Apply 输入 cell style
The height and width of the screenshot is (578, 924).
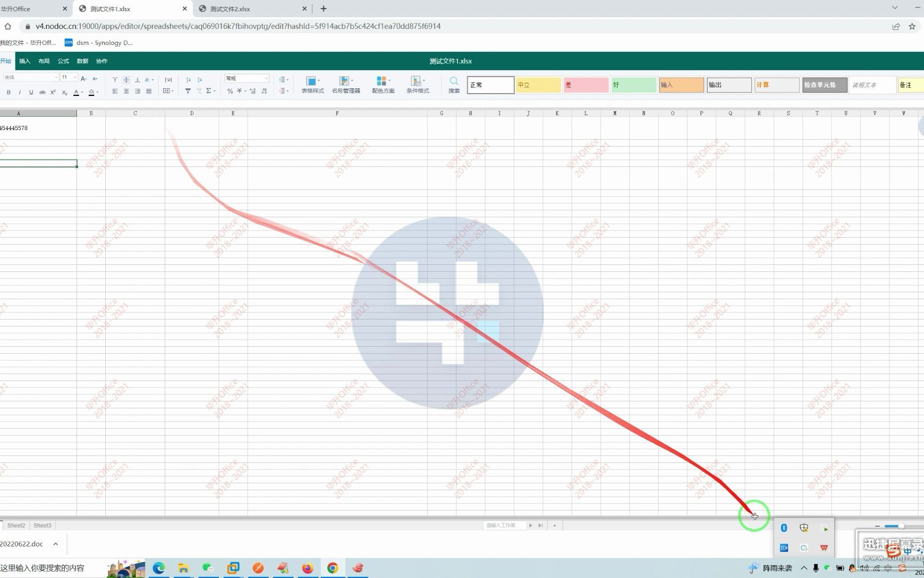(681, 85)
